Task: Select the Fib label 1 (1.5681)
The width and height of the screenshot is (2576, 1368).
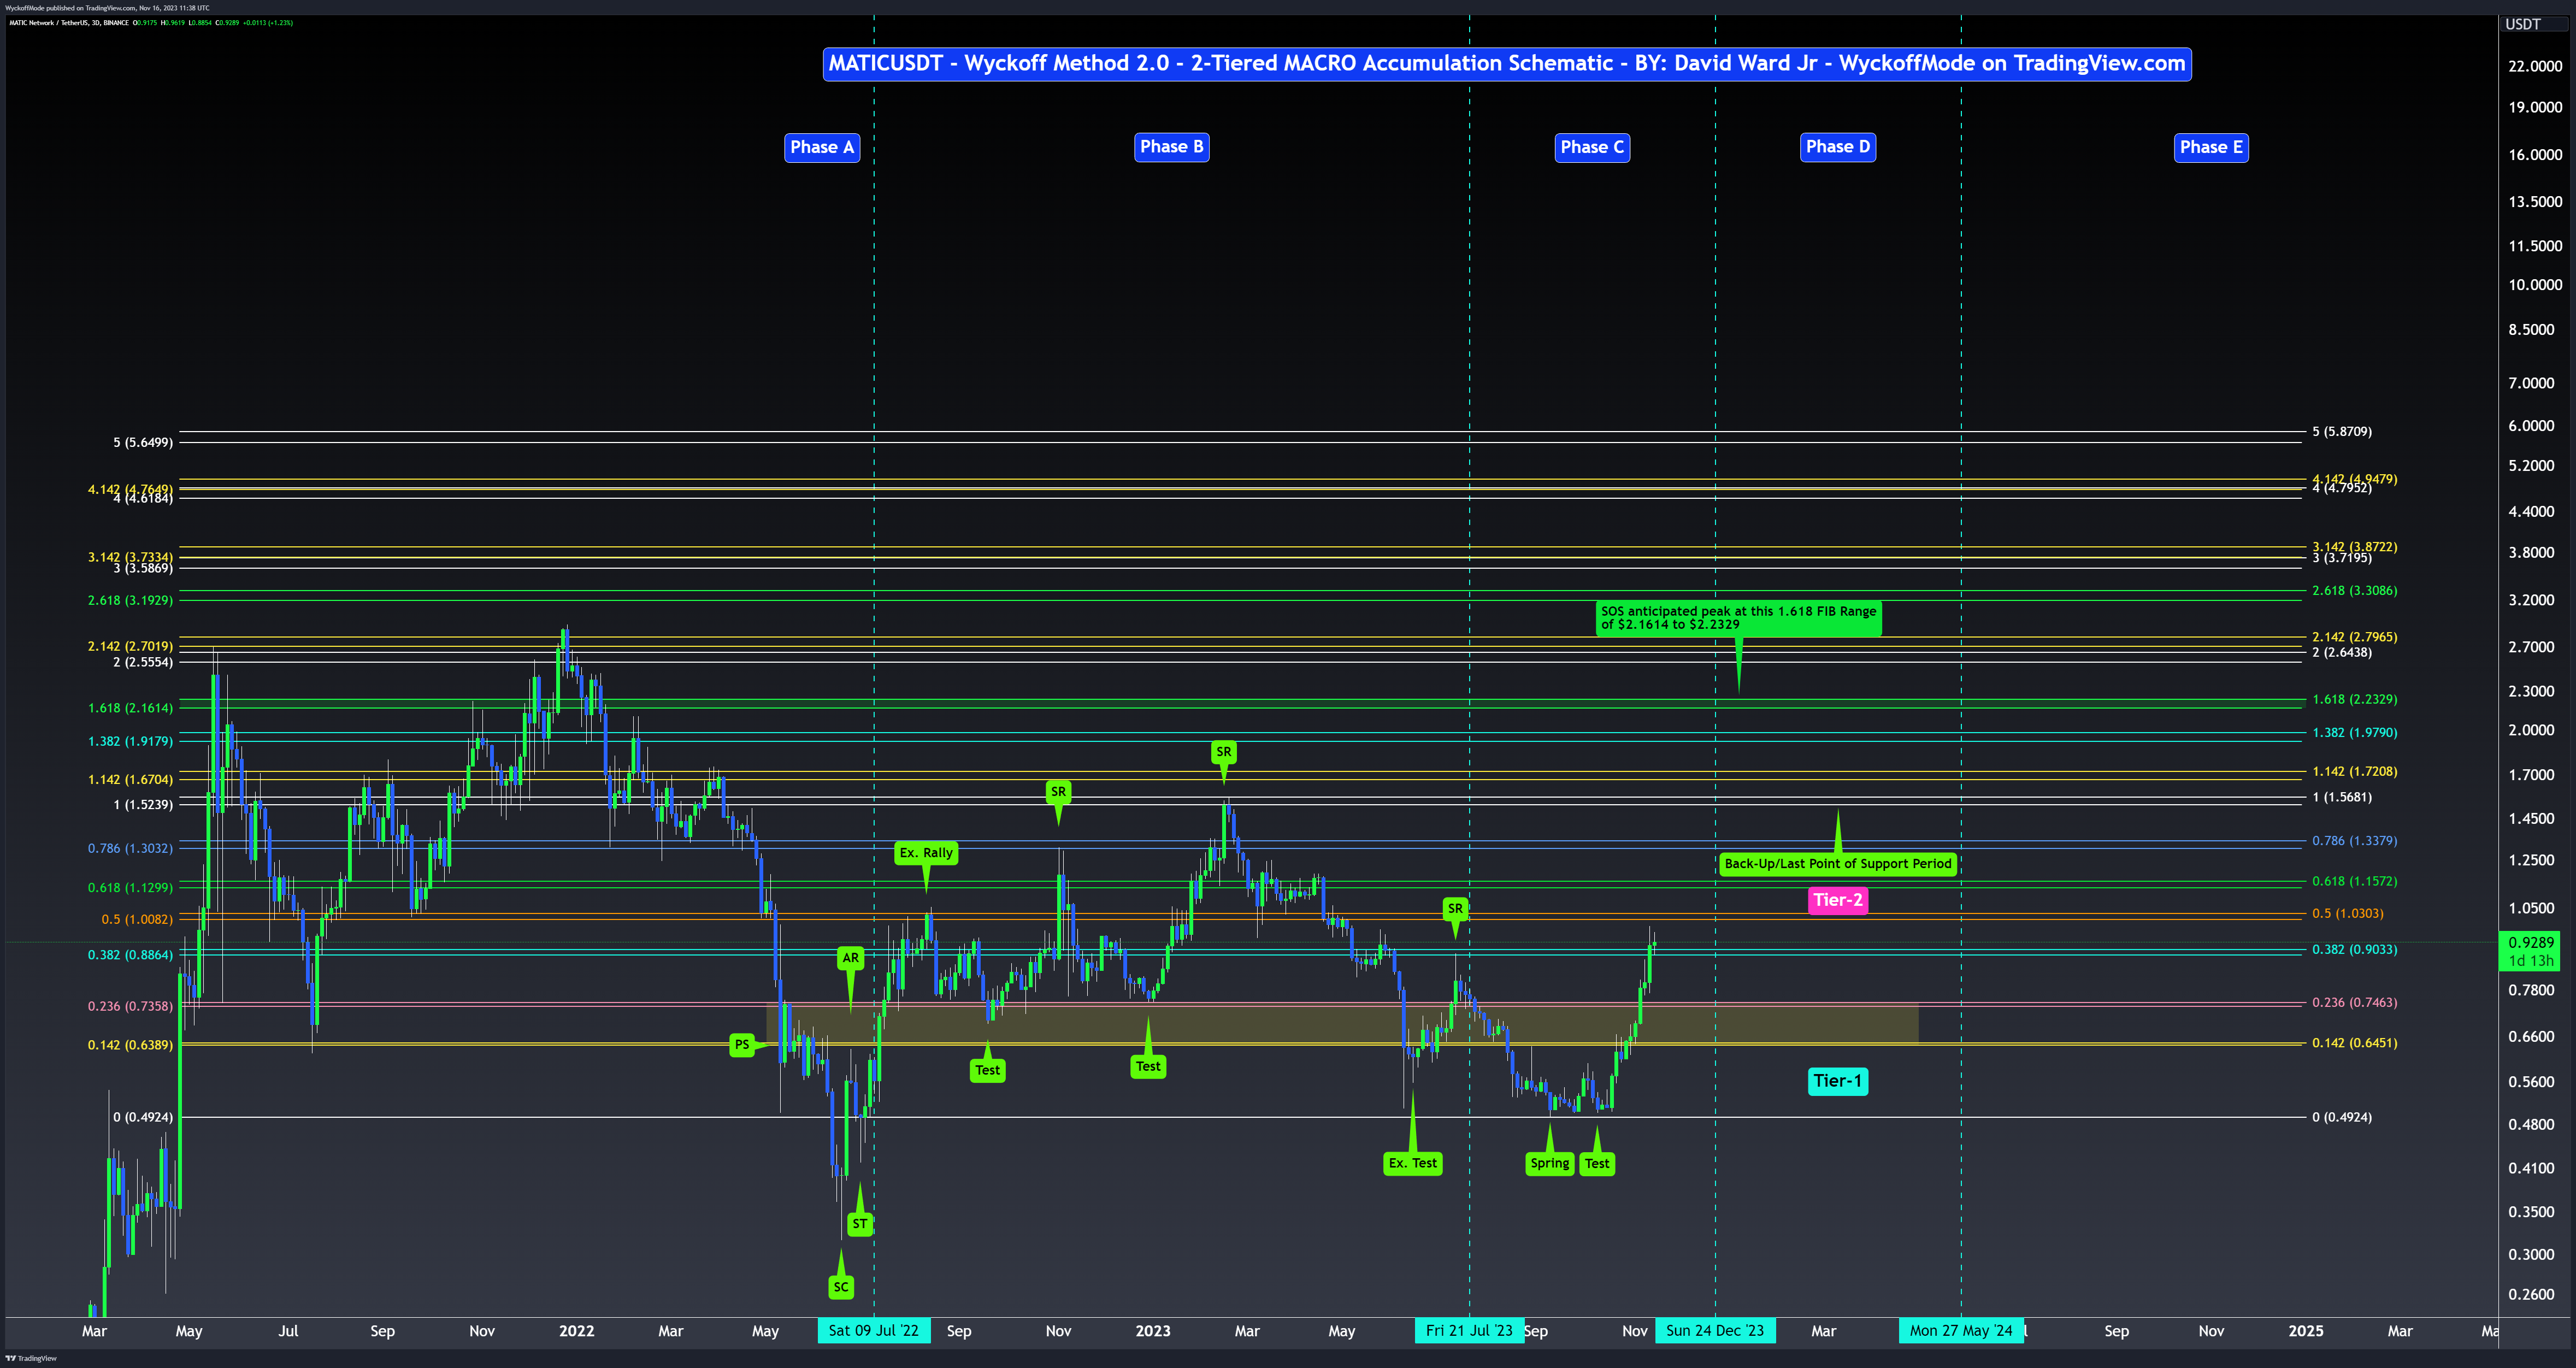Action: point(2341,798)
